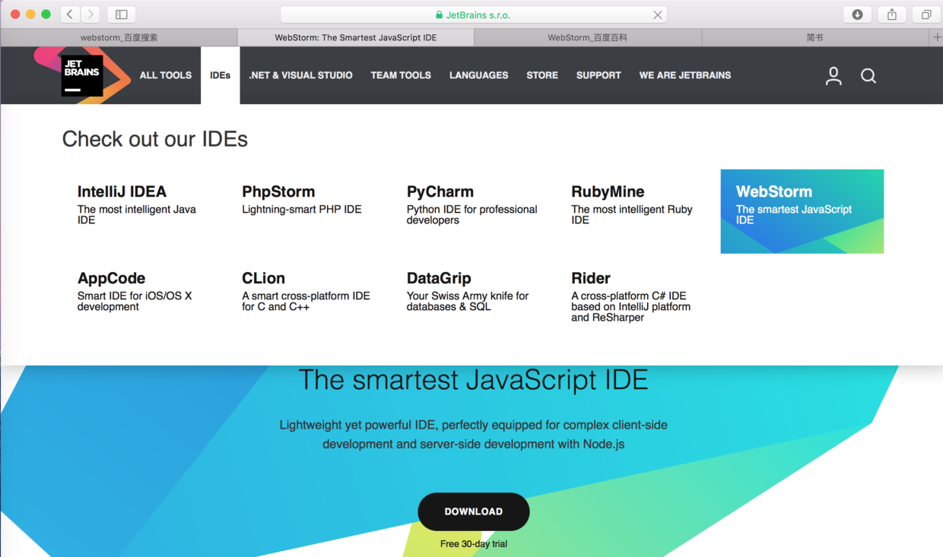This screenshot has height=557, width=943.
Task: Open the RubyMine product link
Action: (x=608, y=191)
